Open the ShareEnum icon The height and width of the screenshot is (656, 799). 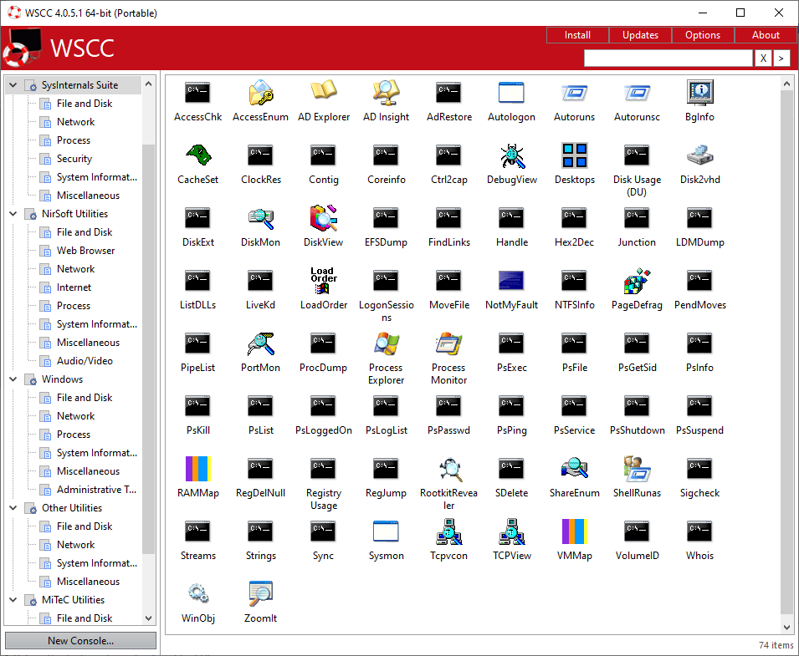[x=574, y=469]
